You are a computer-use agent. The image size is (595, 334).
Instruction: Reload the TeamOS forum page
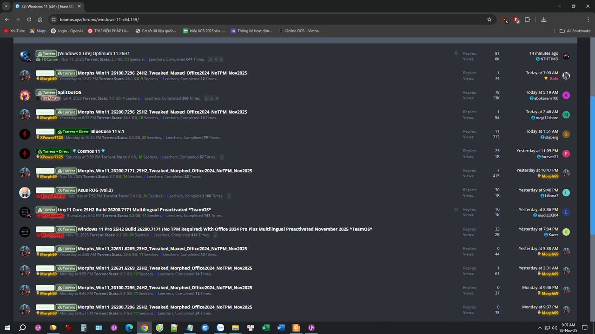pyautogui.click(x=29, y=19)
